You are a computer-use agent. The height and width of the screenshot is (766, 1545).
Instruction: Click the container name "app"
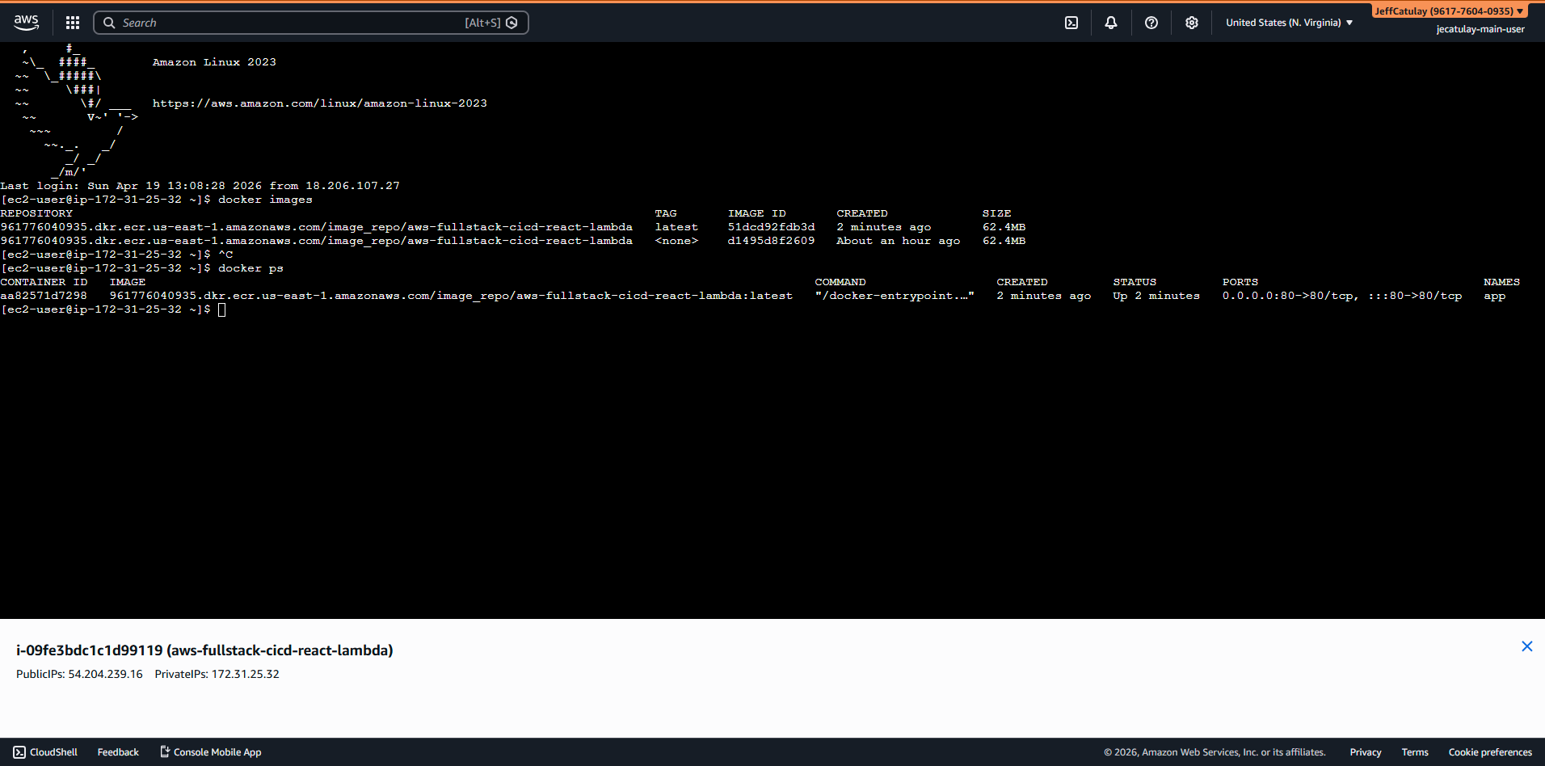(x=1495, y=296)
